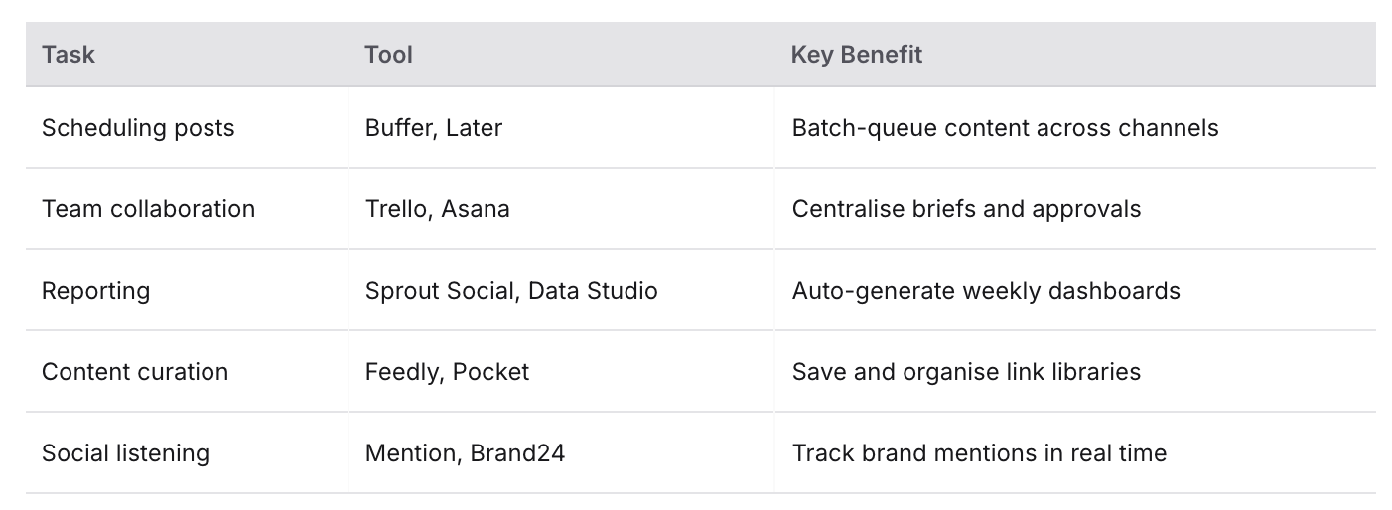Click Batch-queue content across channels text
Viewport: 1392px width, 510px height.
pos(1005,128)
